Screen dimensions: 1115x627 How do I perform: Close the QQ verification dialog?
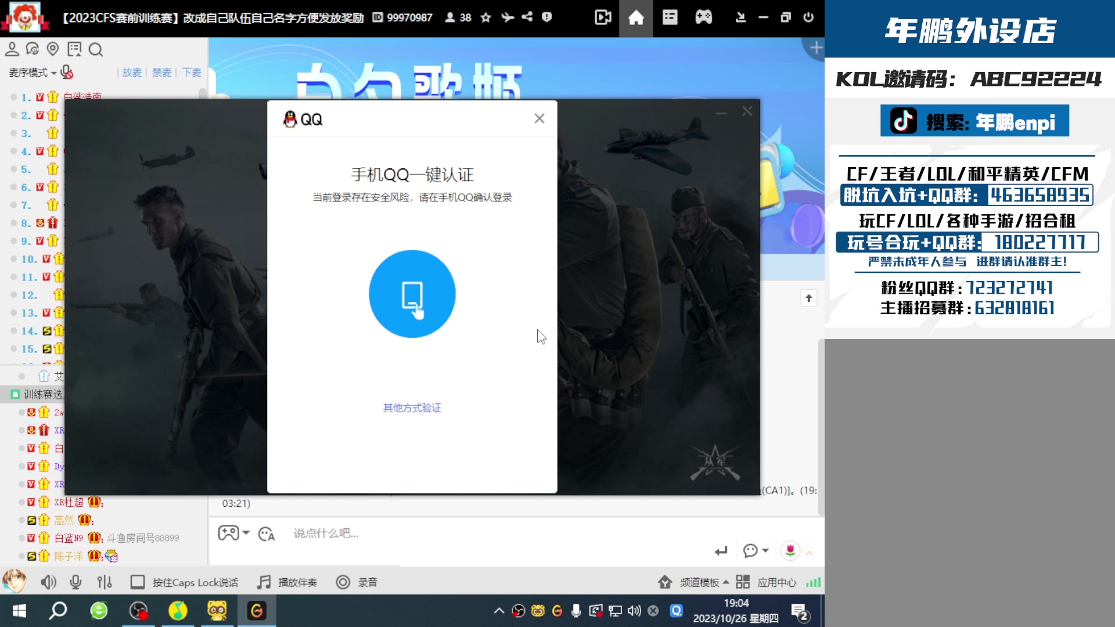[539, 118]
